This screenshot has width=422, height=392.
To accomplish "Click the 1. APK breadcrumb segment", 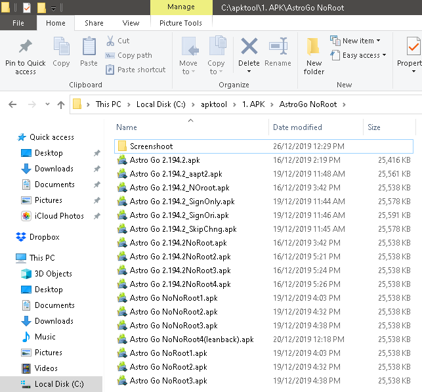I will 253,104.
